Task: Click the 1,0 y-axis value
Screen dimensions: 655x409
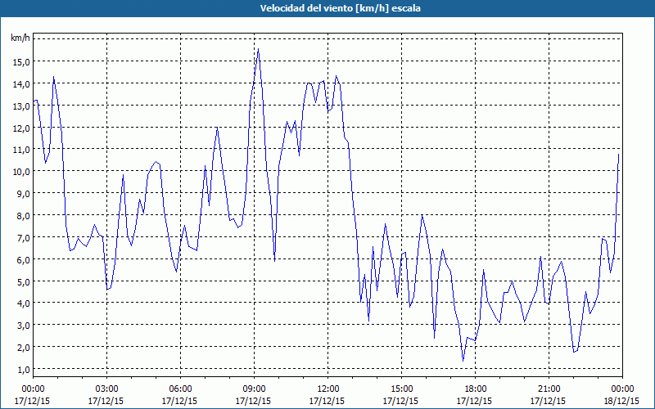Action: point(23,371)
